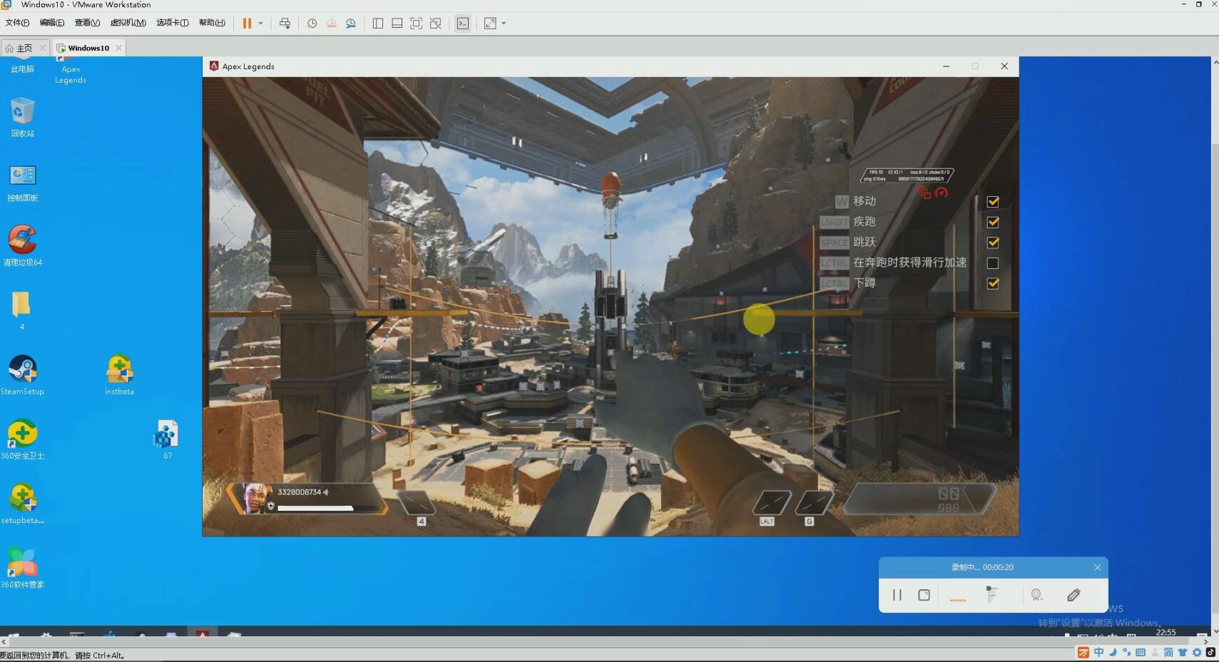Screen dimensions: 1219x662
Task: Click the player name 3328008734
Action: tap(300, 492)
